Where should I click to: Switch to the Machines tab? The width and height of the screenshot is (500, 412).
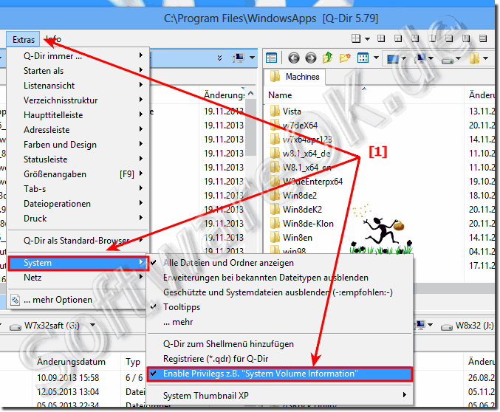pyautogui.click(x=295, y=77)
